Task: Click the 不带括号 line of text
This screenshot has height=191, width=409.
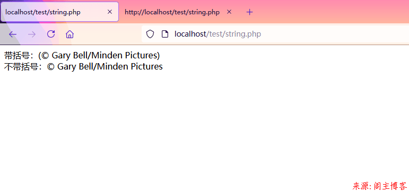Action: [x=83, y=66]
